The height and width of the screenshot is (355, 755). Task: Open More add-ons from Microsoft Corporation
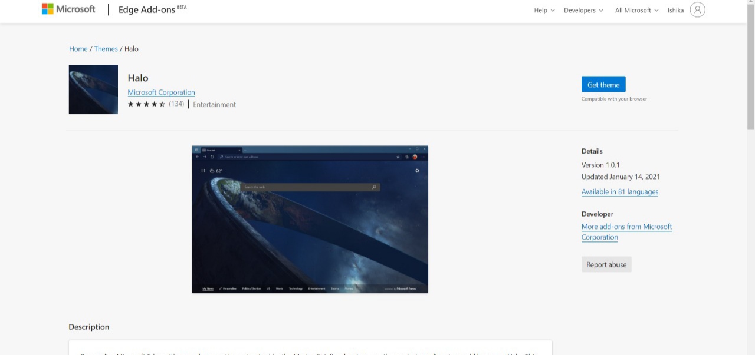tap(626, 232)
